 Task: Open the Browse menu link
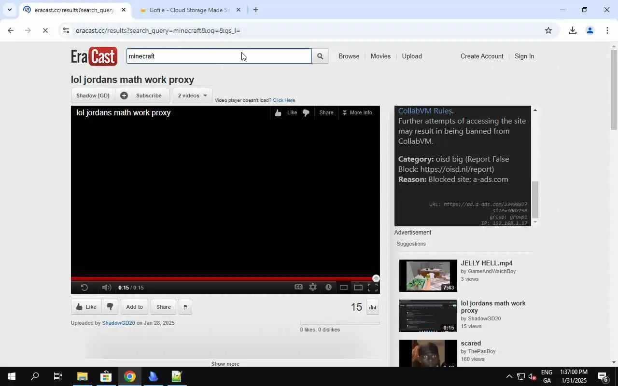tap(349, 56)
